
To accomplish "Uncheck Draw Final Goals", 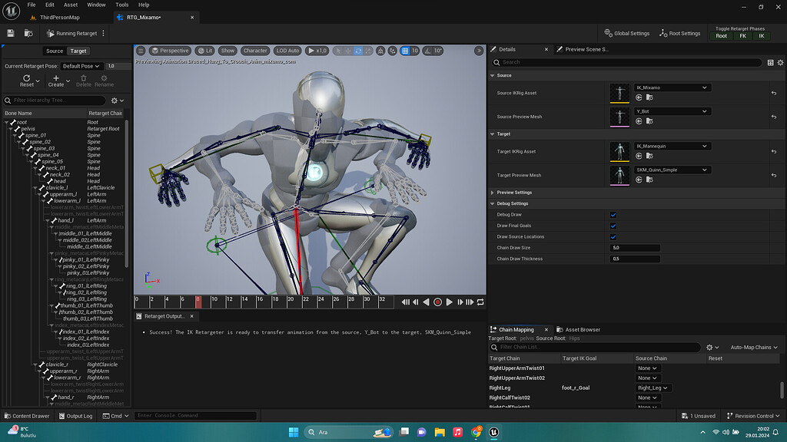I will [613, 226].
